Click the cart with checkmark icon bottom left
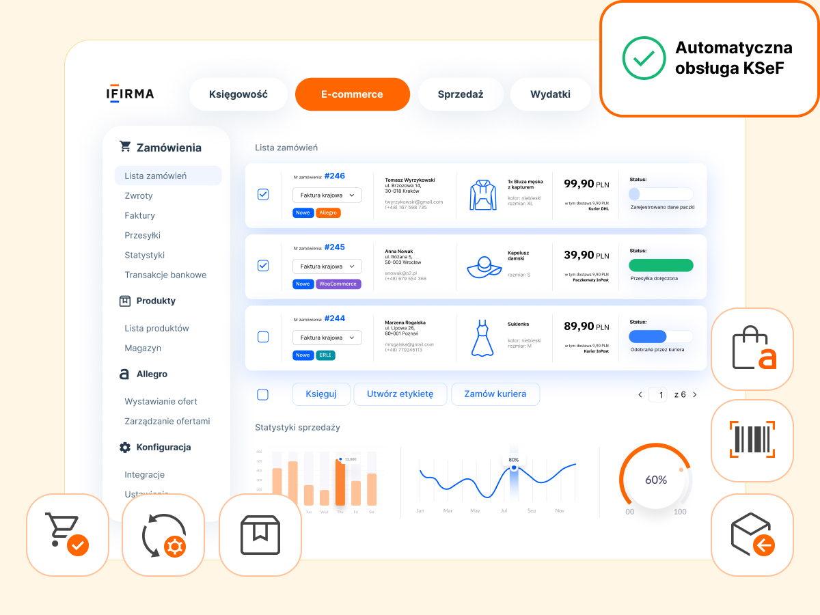Viewport: 820px width, 615px height. pyautogui.click(x=67, y=535)
